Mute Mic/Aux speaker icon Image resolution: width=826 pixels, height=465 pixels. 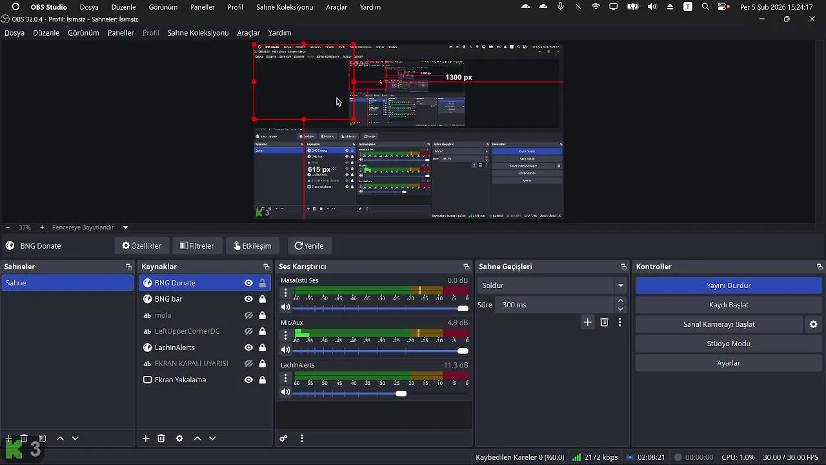tap(286, 350)
